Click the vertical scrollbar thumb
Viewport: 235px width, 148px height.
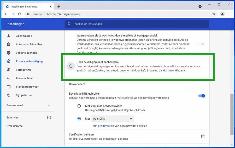coord(232,114)
